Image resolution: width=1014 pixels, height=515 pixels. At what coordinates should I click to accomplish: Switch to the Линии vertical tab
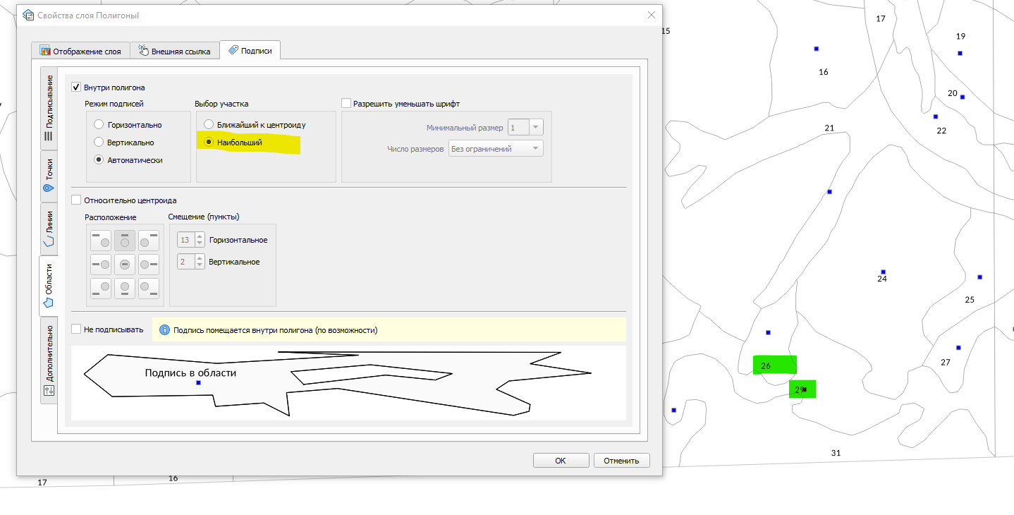click(49, 229)
